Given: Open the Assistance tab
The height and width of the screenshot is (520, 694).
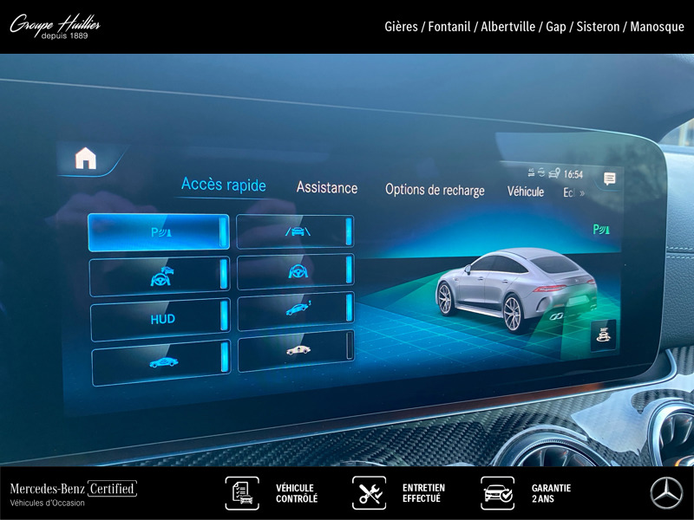Looking at the screenshot, I should pos(327,187).
